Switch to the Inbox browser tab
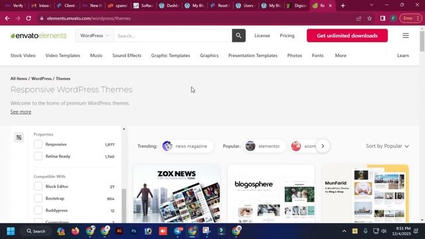This screenshot has width=425, height=239. [41, 5]
